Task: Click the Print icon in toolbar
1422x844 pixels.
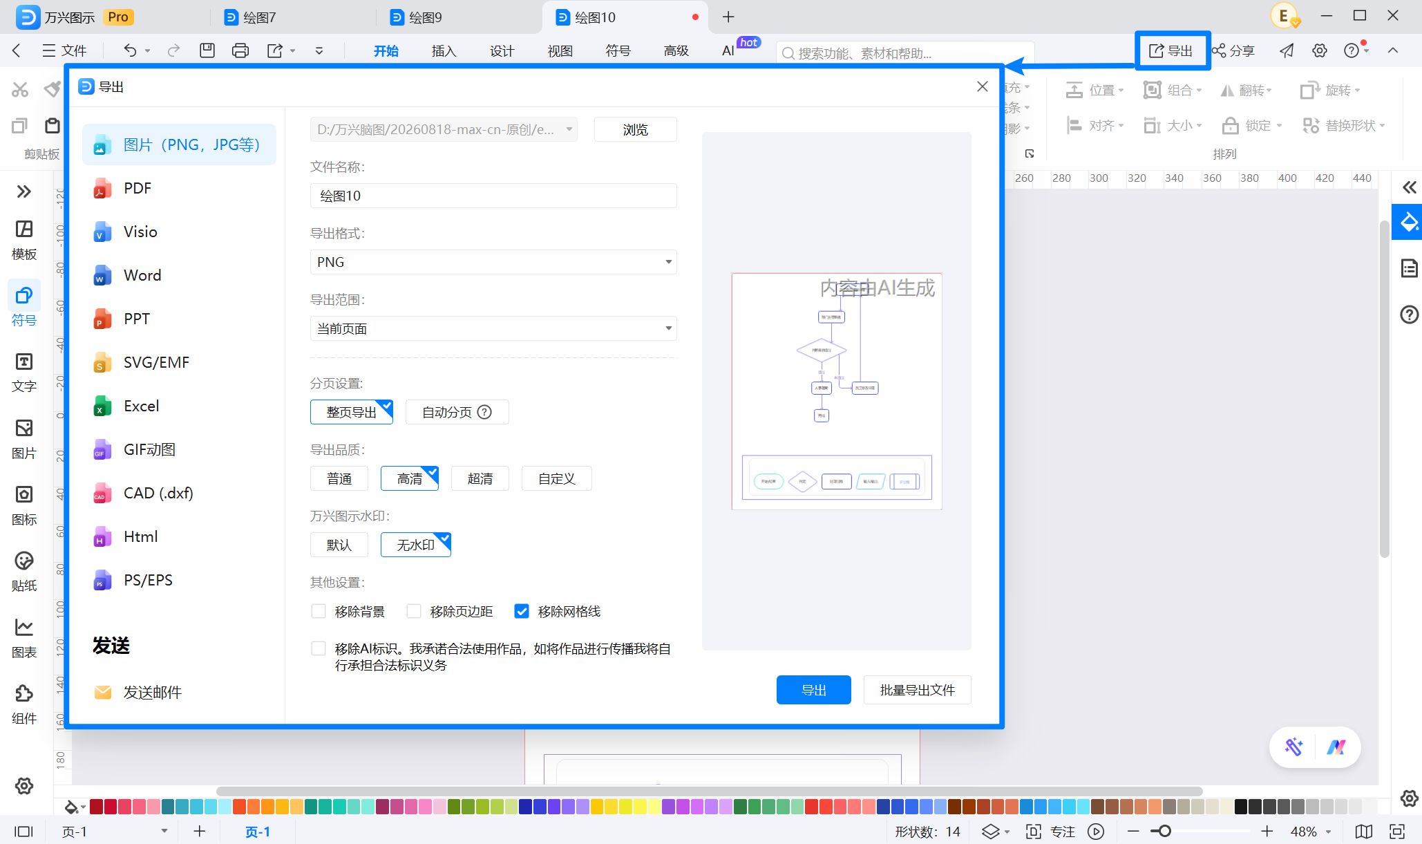Action: pyautogui.click(x=240, y=50)
